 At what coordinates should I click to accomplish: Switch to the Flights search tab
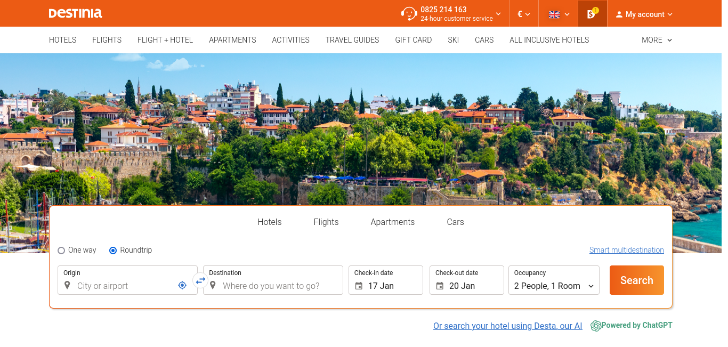point(326,222)
